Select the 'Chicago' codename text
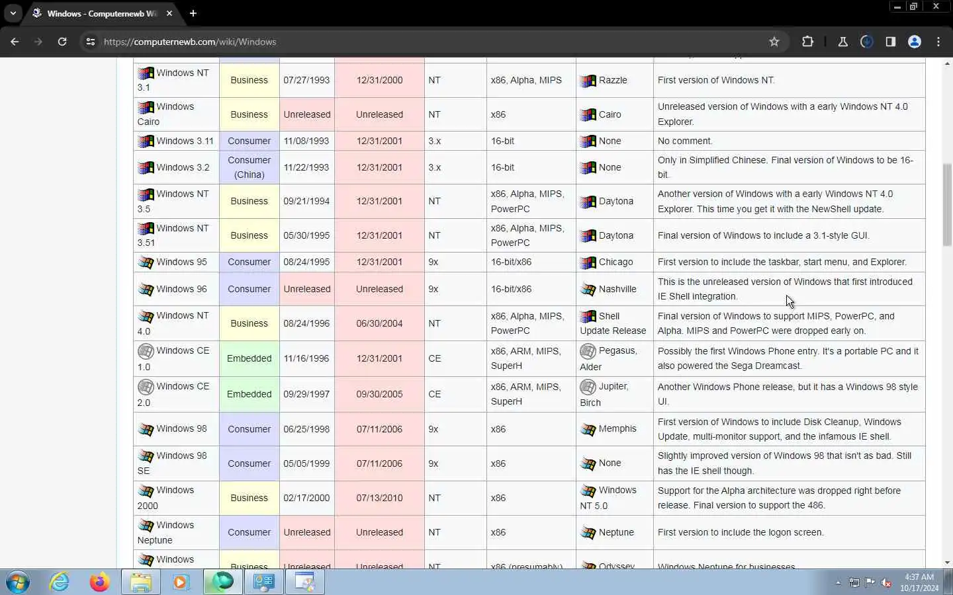This screenshot has height=595, width=953. (x=616, y=262)
